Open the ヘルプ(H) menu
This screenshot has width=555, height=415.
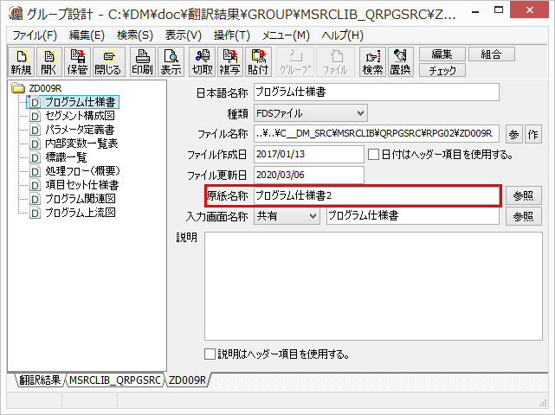343,35
